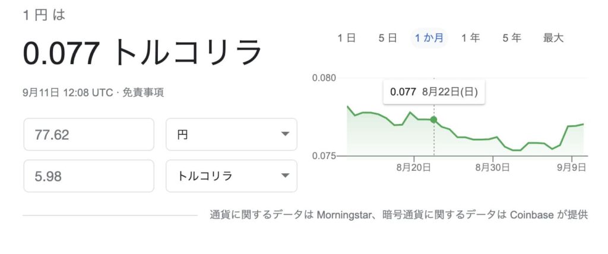This screenshot has width=608, height=254.
Task: Click the 0.077 トルコリラ headline rate
Action: coord(142,53)
